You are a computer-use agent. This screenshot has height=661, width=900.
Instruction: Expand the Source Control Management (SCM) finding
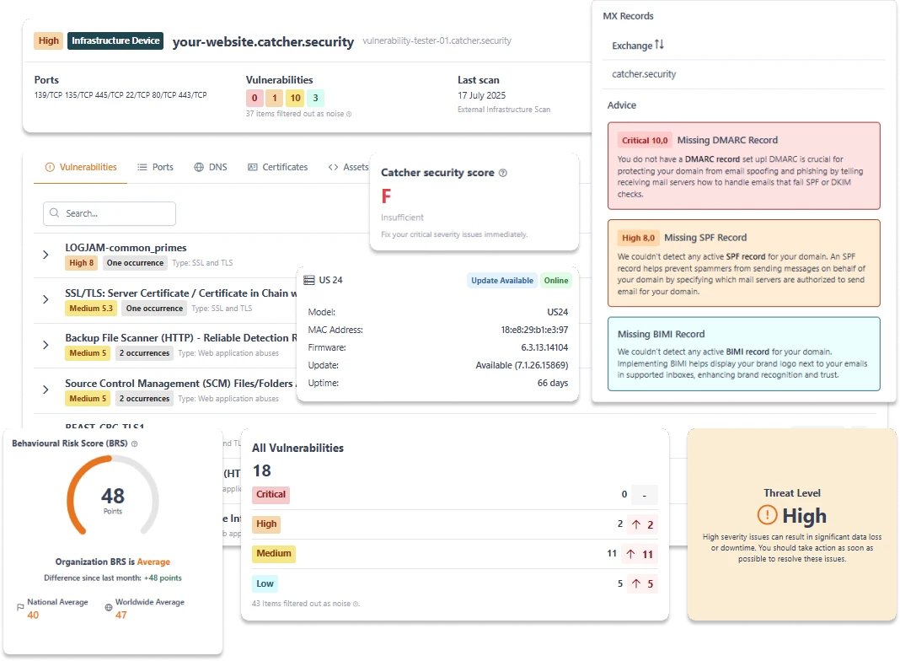pyautogui.click(x=46, y=390)
